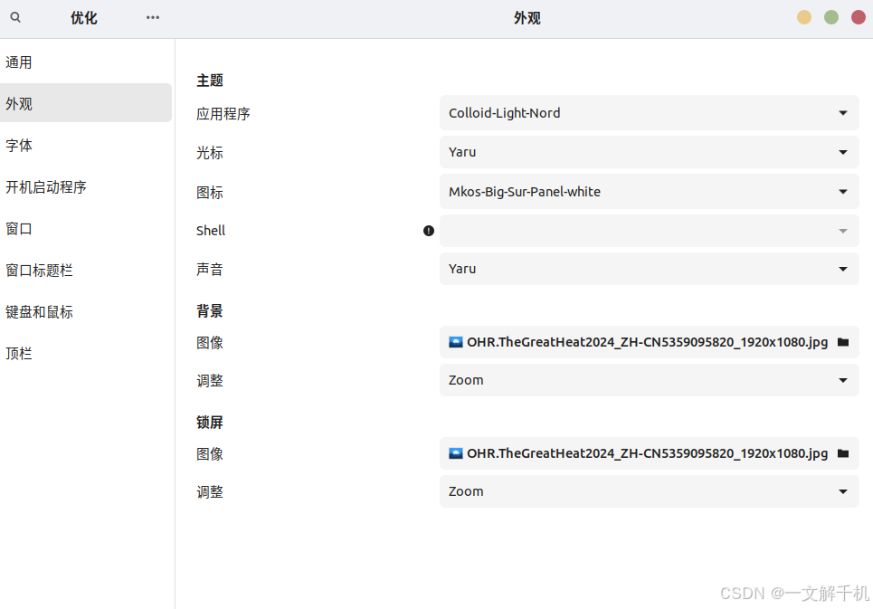Open the three-dot menu beside 优化

(153, 17)
